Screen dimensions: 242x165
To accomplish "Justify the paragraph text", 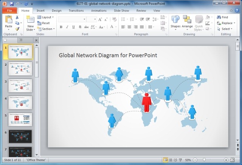I will pyautogui.click(x=142, y=27).
